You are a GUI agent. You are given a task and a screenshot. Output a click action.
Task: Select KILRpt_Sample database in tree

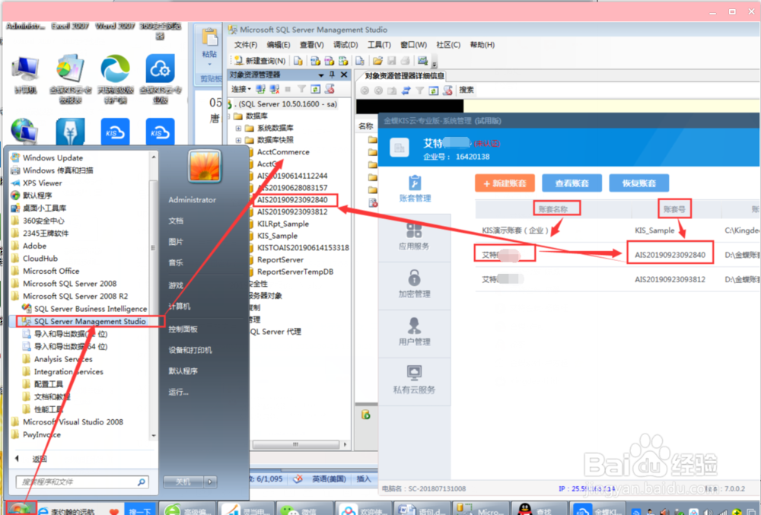(x=283, y=224)
